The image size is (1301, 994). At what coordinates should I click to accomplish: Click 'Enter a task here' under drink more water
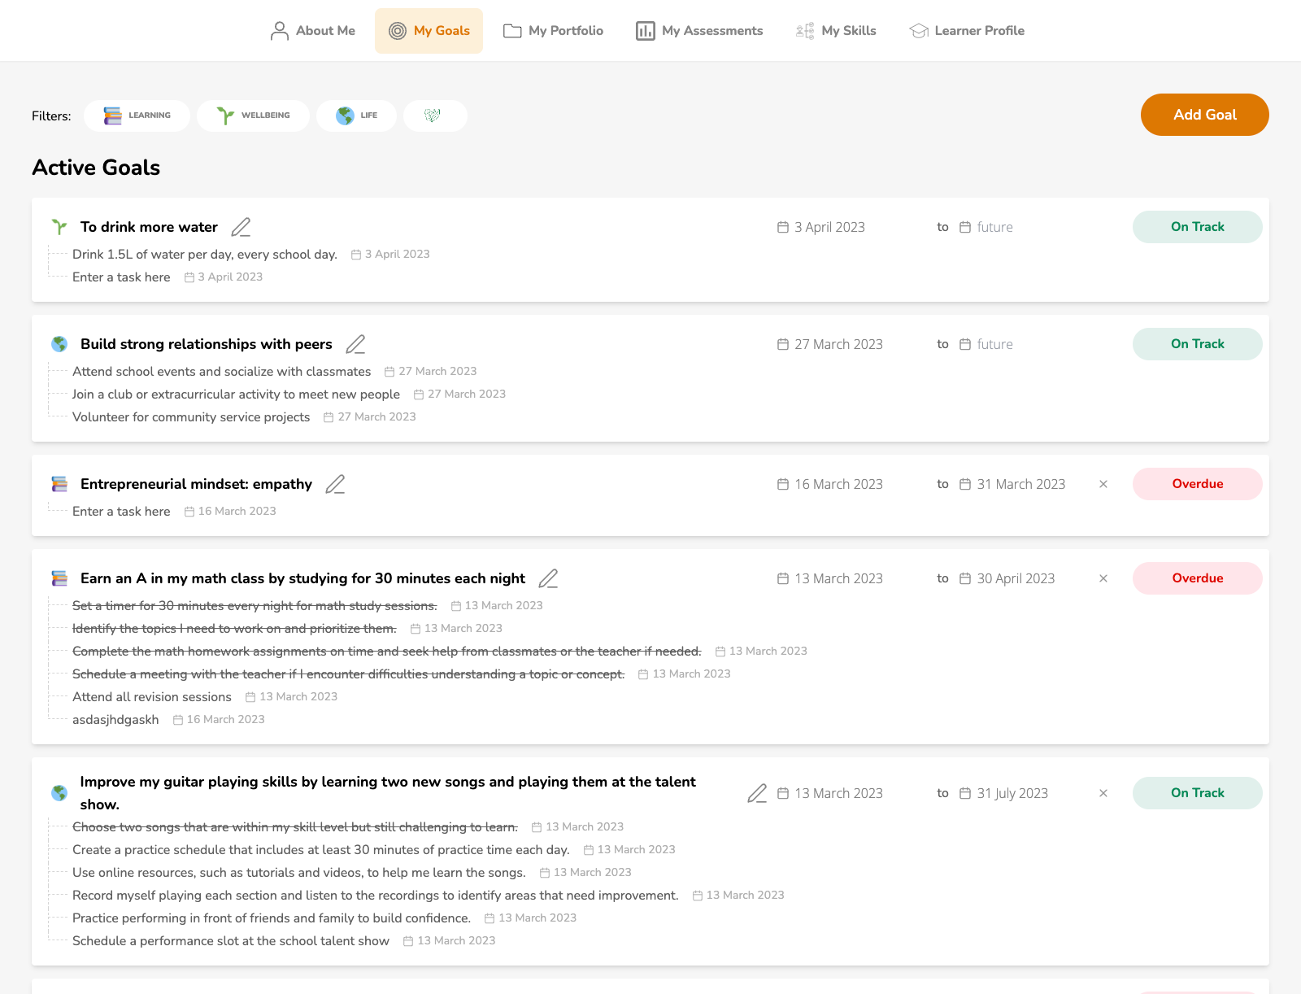pos(121,277)
